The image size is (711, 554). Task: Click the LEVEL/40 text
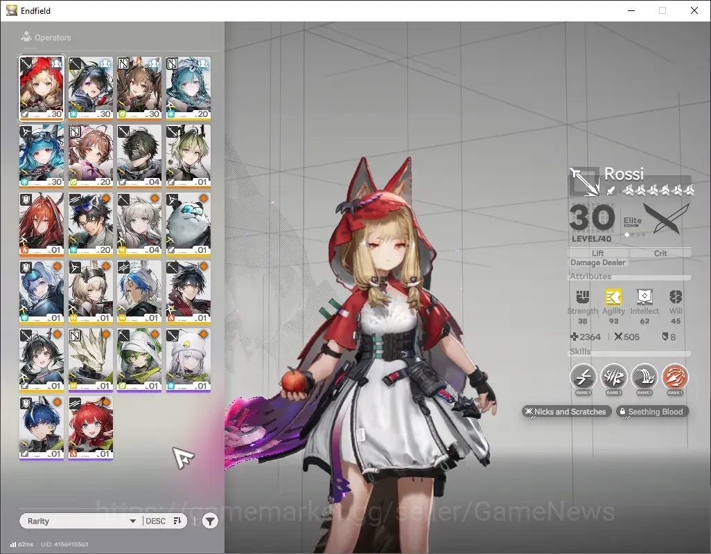(591, 239)
